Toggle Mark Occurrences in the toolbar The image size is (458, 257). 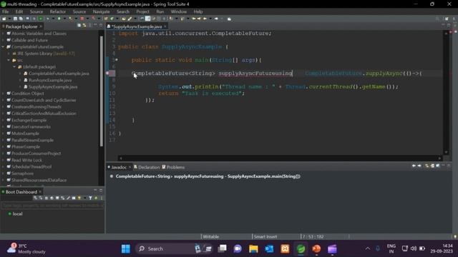point(147,19)
